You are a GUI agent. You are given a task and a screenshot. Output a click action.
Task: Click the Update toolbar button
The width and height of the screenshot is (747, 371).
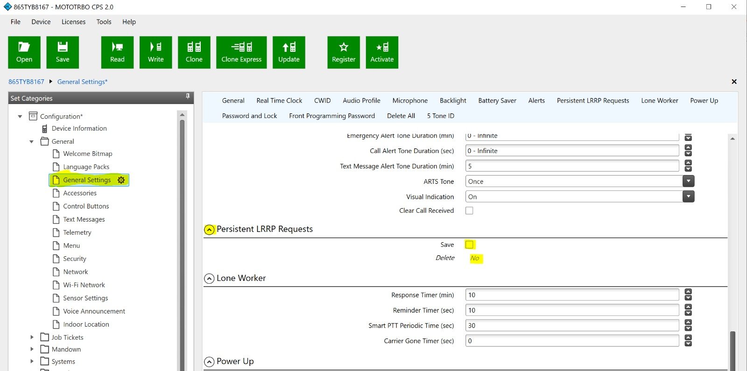(x=289, y=52)
